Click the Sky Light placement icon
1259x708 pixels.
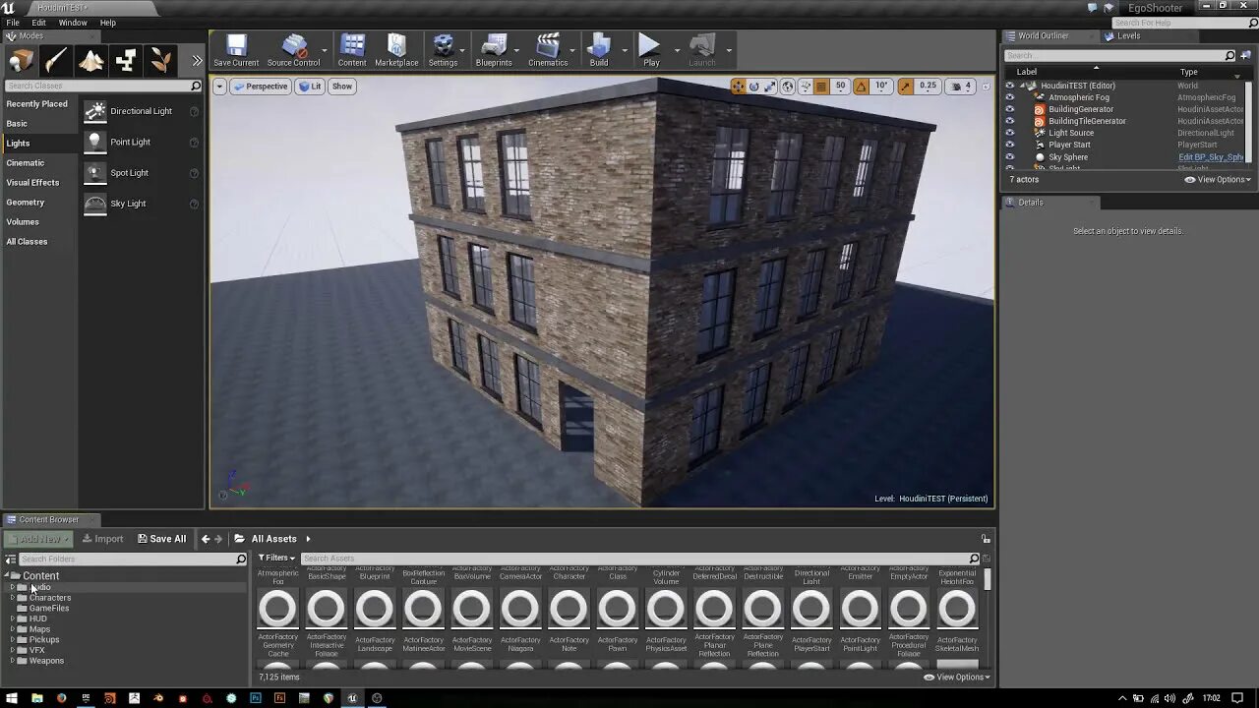click(x=94, y=204)
